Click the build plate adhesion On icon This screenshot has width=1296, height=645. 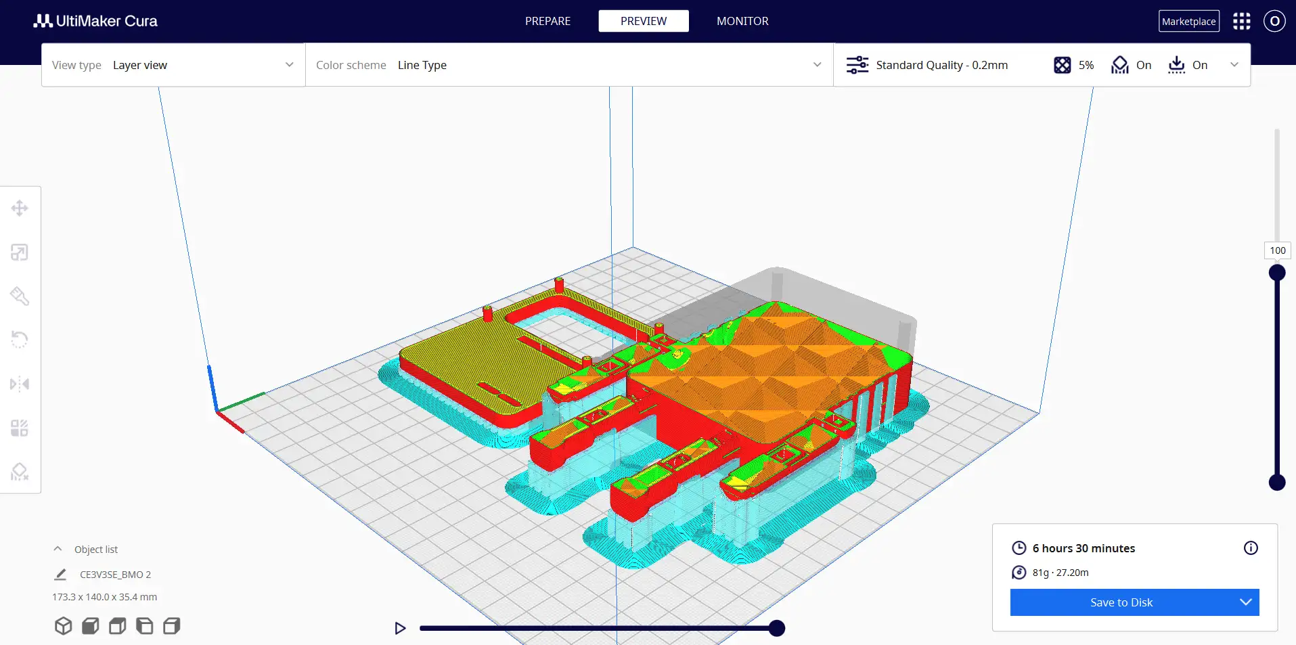1177,65
